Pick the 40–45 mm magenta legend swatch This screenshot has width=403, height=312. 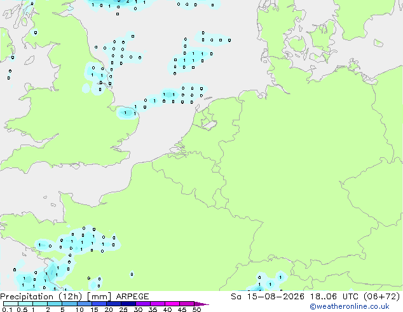point(172,304)
